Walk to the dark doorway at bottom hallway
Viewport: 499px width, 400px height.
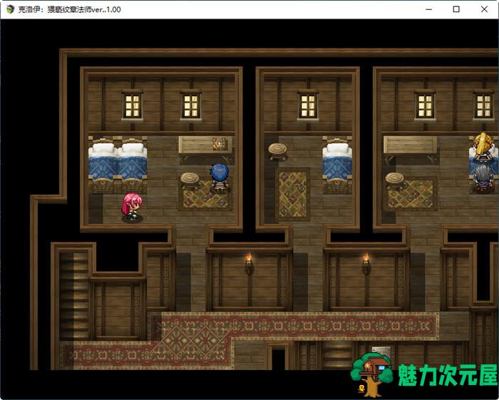point(279,359)
